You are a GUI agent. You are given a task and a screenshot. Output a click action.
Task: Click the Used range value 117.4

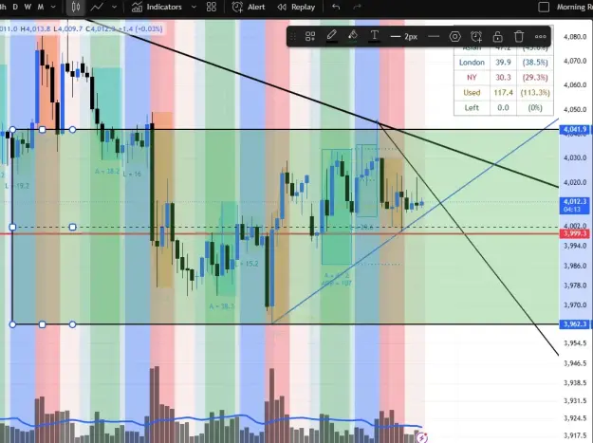pos(503,93)
